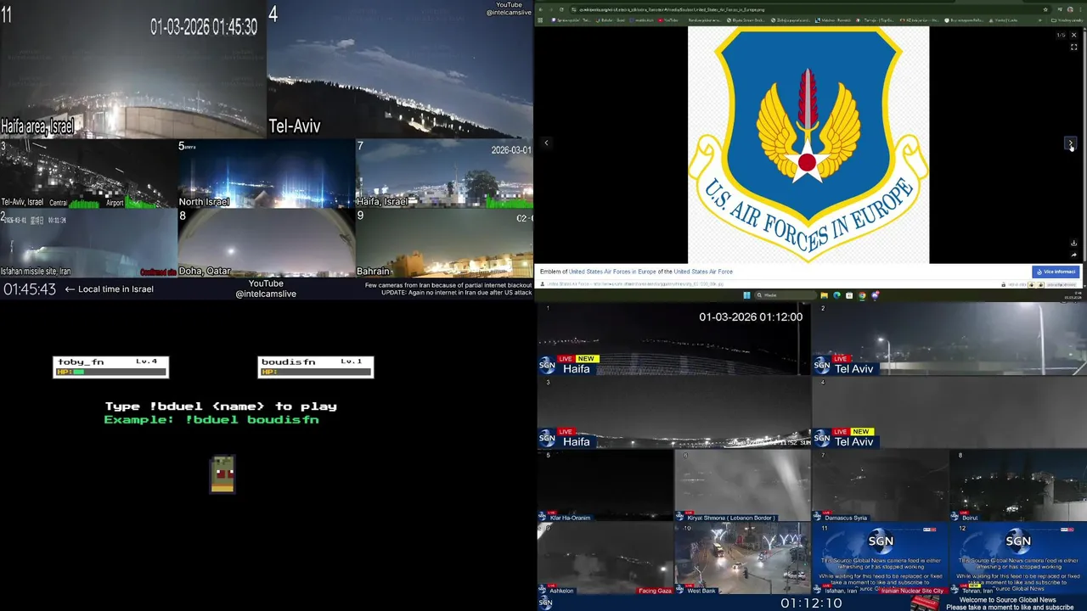The image size is (1087, 611).
Task: Select SGN camera 1 Haifa feed
Action: click(673, 339)
